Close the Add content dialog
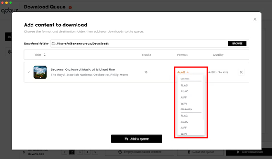272x159 pixels. point(255,19)
